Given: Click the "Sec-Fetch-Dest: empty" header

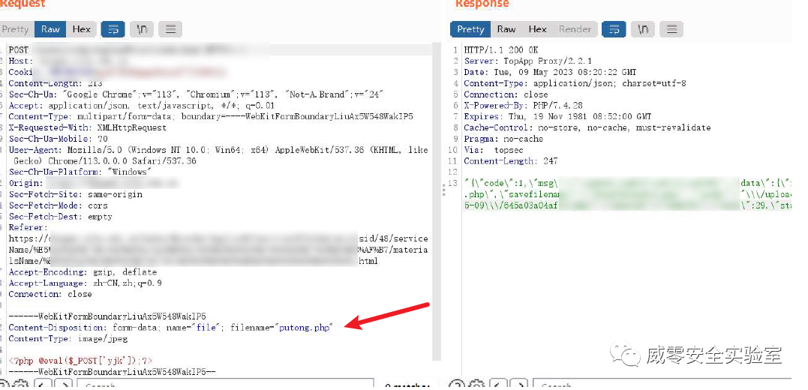Looking at the screenshot, I should pyautogui.click(x=60, y=217).
